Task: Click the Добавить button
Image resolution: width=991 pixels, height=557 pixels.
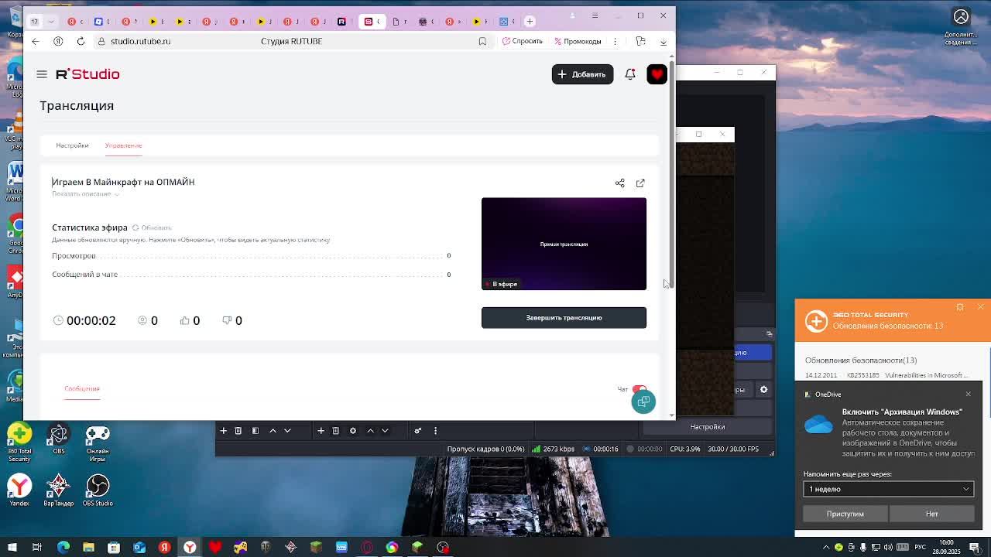Action: 582,74
